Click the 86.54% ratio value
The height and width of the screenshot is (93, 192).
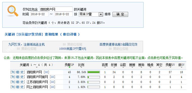click(x=81, y=72)
